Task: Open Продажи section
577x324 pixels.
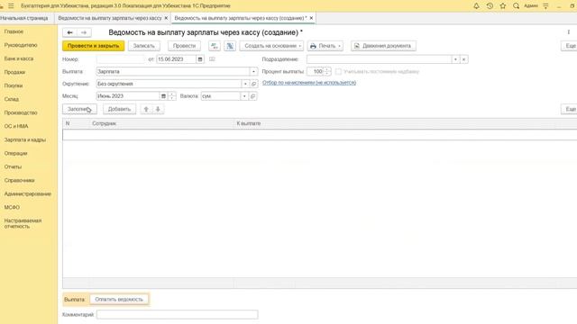Action: pyautogui.click(x=14, y=72)
